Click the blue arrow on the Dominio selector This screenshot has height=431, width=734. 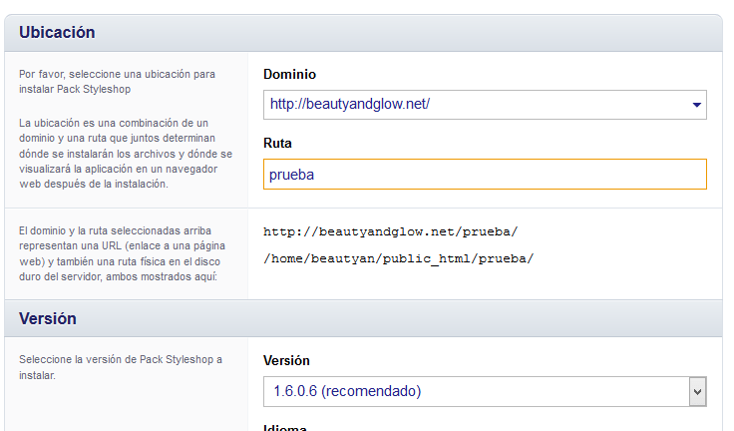[696, 105]
